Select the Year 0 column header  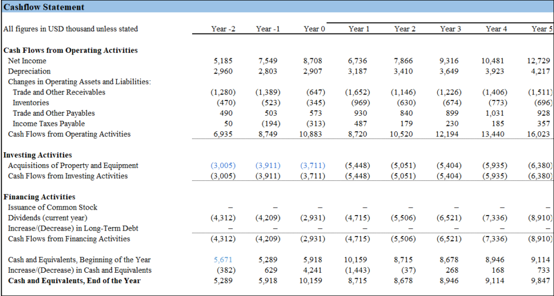click(x=314, y=29)
